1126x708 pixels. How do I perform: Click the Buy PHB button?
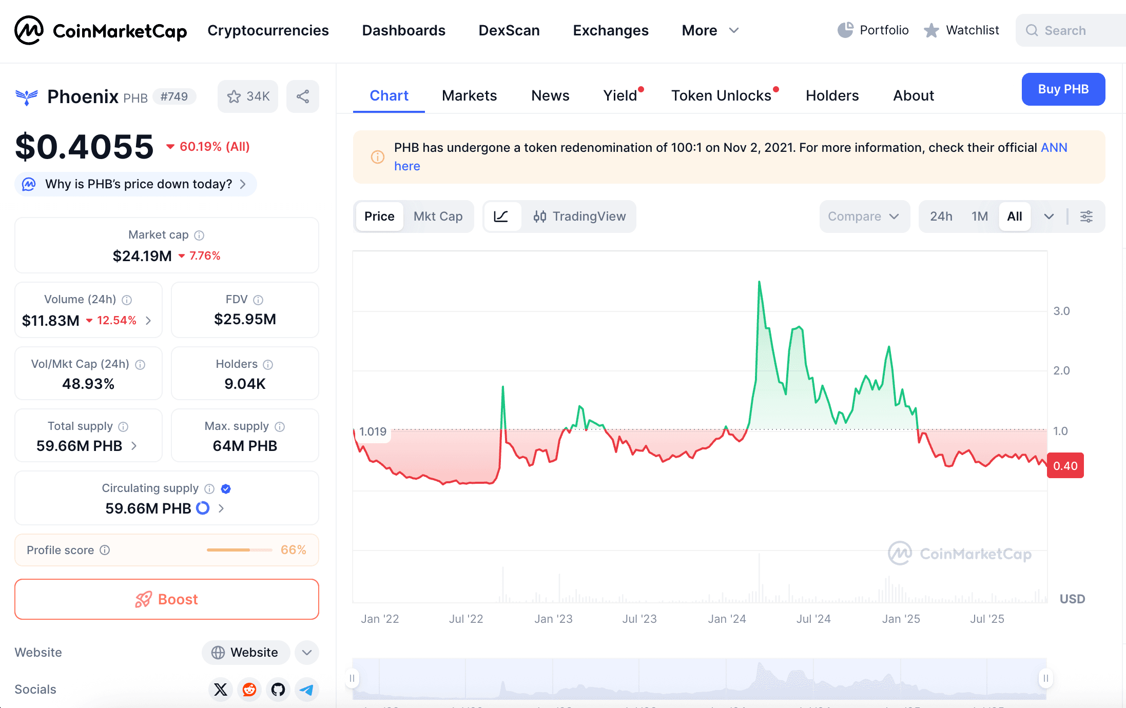click(1063, 89)
